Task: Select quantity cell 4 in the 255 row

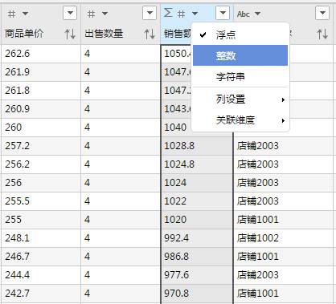Action: click(x=121, y=220)
